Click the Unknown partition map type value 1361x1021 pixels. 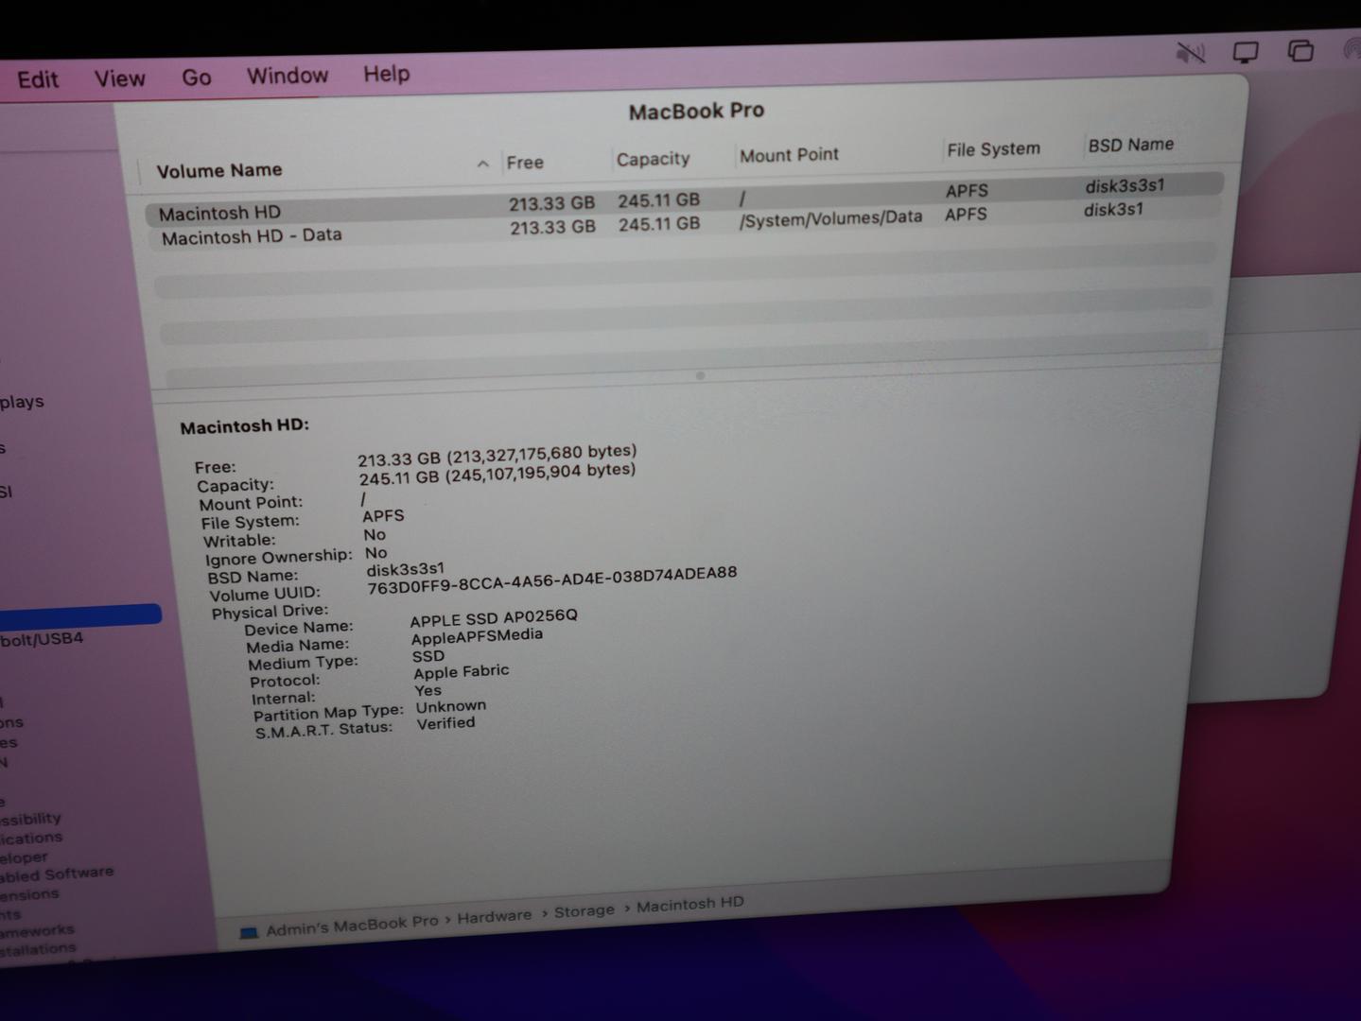[451, 706]
